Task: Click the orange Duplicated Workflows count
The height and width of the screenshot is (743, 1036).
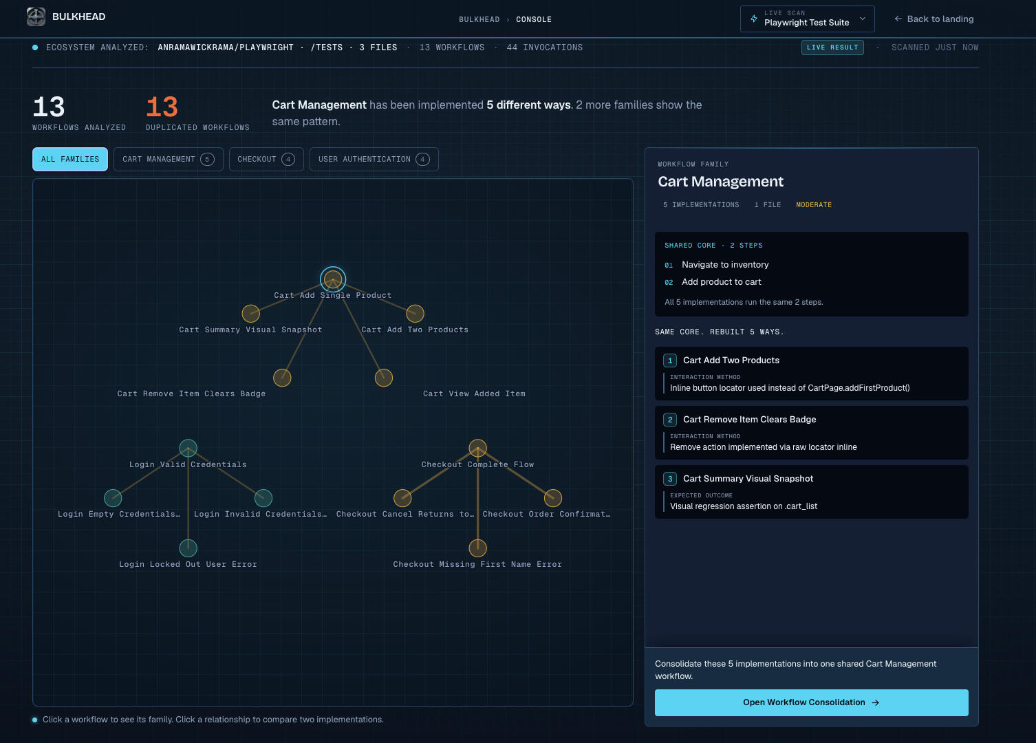Action: [162, 107]
